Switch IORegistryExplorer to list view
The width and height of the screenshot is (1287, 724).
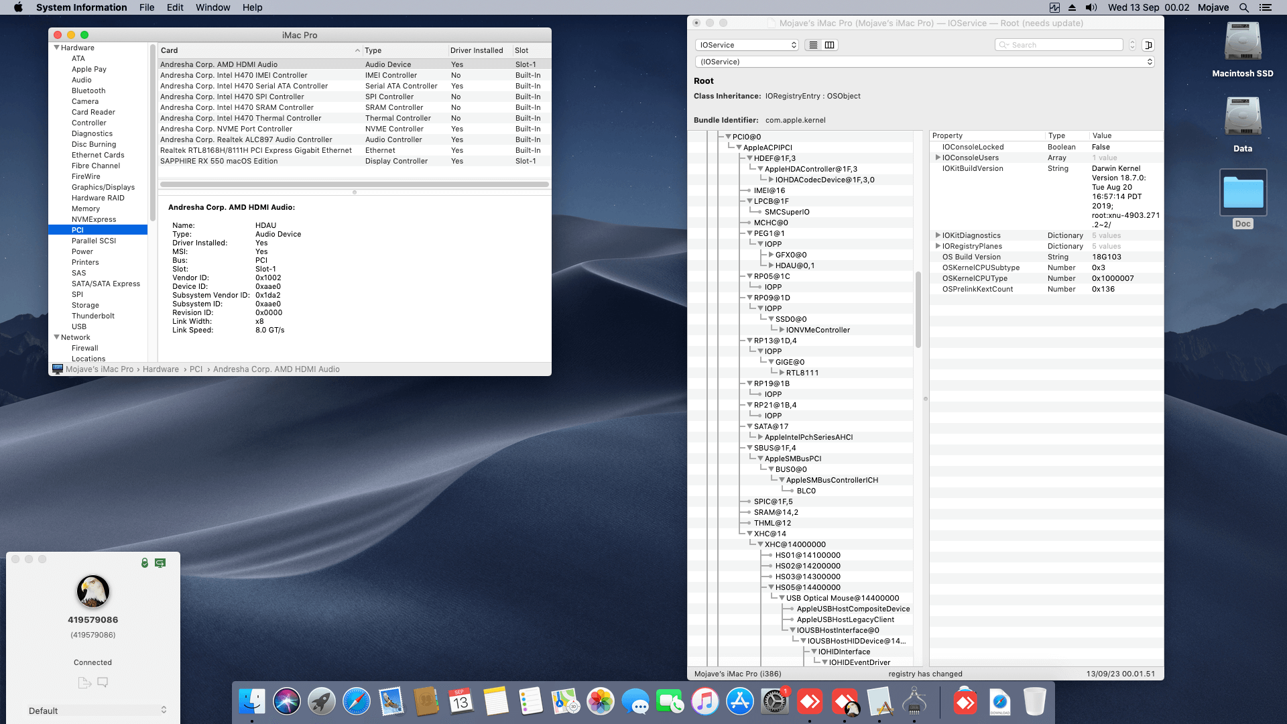813,45
